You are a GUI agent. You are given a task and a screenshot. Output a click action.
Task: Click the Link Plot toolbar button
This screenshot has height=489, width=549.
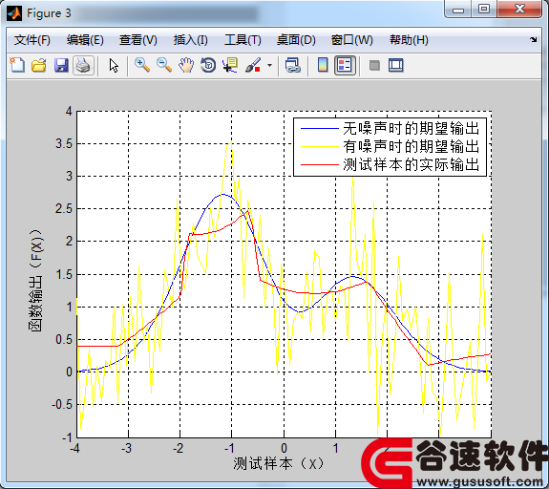click(x=293, y=66)
